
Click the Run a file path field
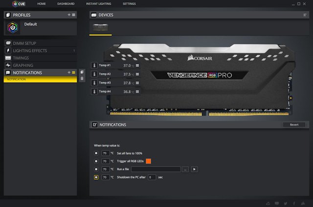pyautogui.click(x=156, y=169)
